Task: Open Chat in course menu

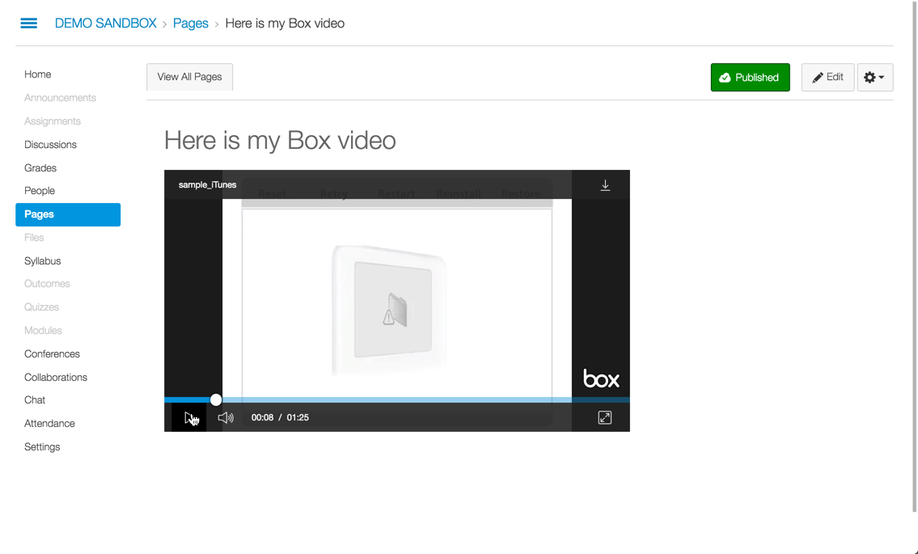Action: coord(35,400)
